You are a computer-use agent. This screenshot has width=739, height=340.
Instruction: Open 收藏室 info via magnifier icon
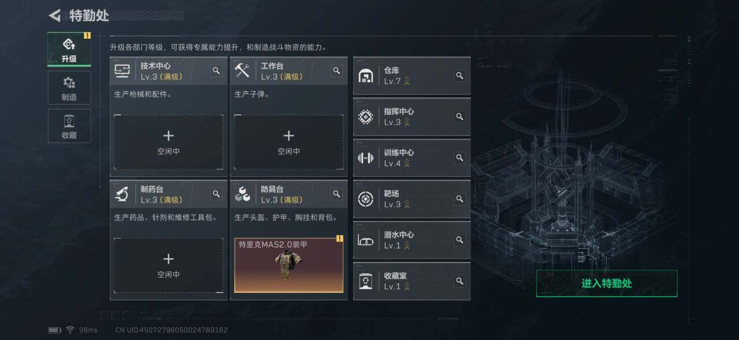pyautogui.click(x=460, y=281)
